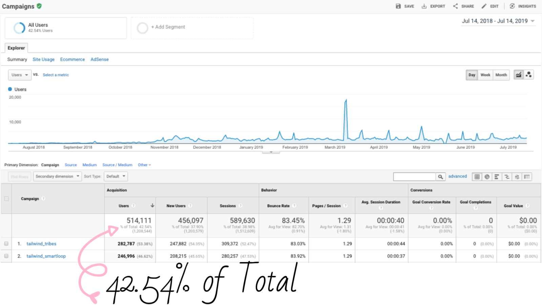Check the tailwind_smartloop row checkbox
This screenshot has width=542, height=305.
point(6,256)
